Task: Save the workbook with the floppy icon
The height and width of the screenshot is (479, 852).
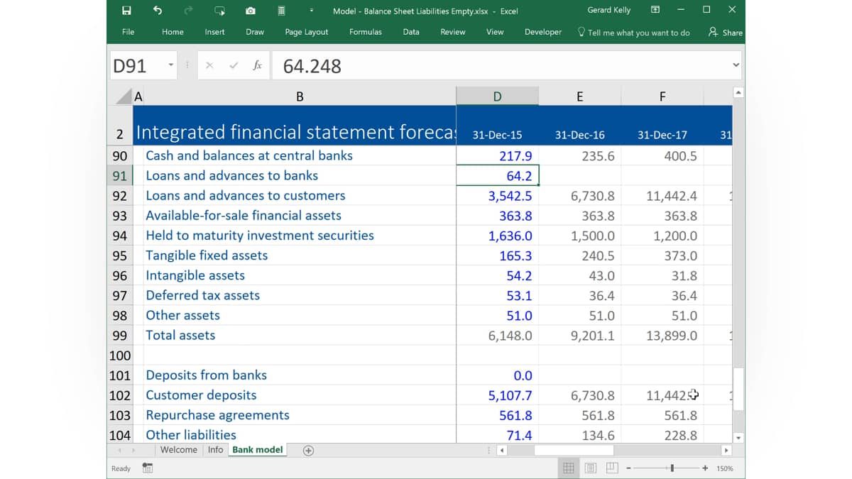Action: click(126, 10)
